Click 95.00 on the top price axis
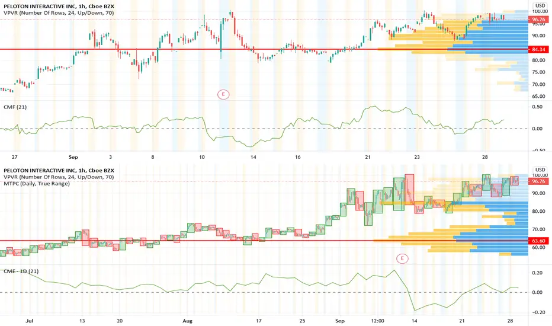This screenshot has height=326, width=552. coord(538,24)
